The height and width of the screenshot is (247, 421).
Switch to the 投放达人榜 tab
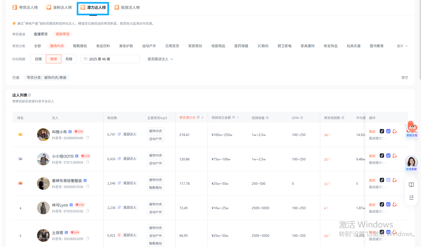pyautogui.click(x=127, y=8)
